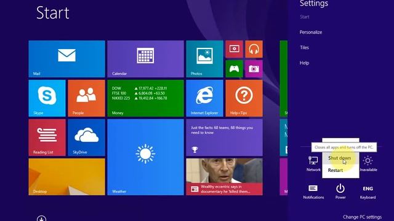Click Change PC settings link
This screenshot has width=394, height=221.
click(x=362, y=217)
